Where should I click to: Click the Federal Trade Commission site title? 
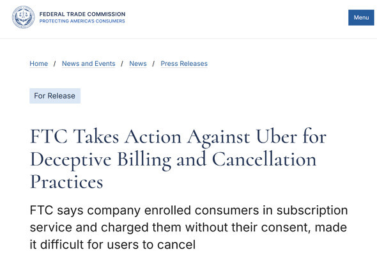pos(82,14)
